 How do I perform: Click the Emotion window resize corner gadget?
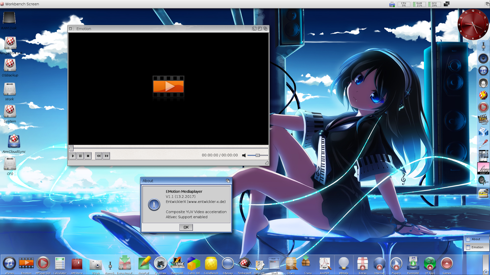[267, 163]
